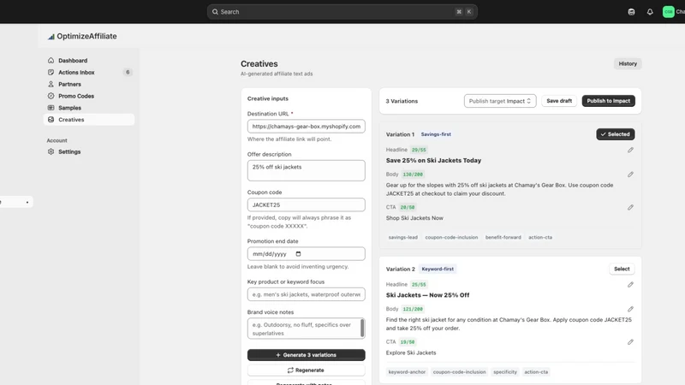
Task: Click Publish to Impact button
Action: click(608, 101)
